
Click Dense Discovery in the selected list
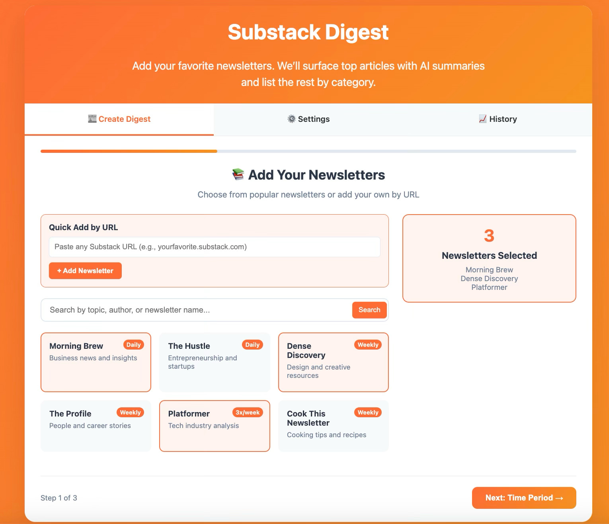point(489,279)
